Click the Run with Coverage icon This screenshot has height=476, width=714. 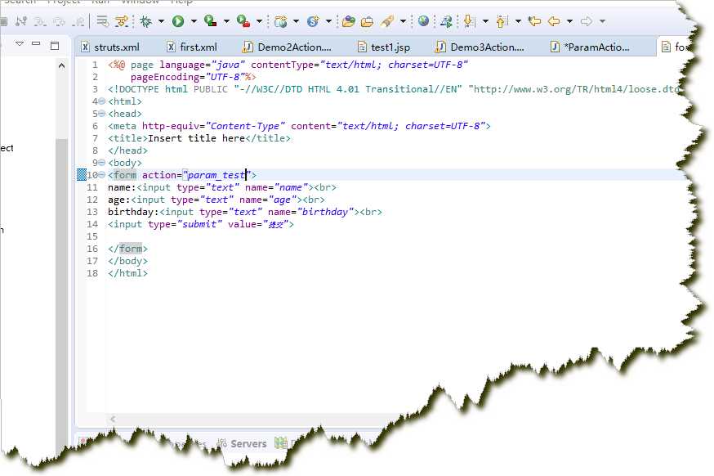211,21
